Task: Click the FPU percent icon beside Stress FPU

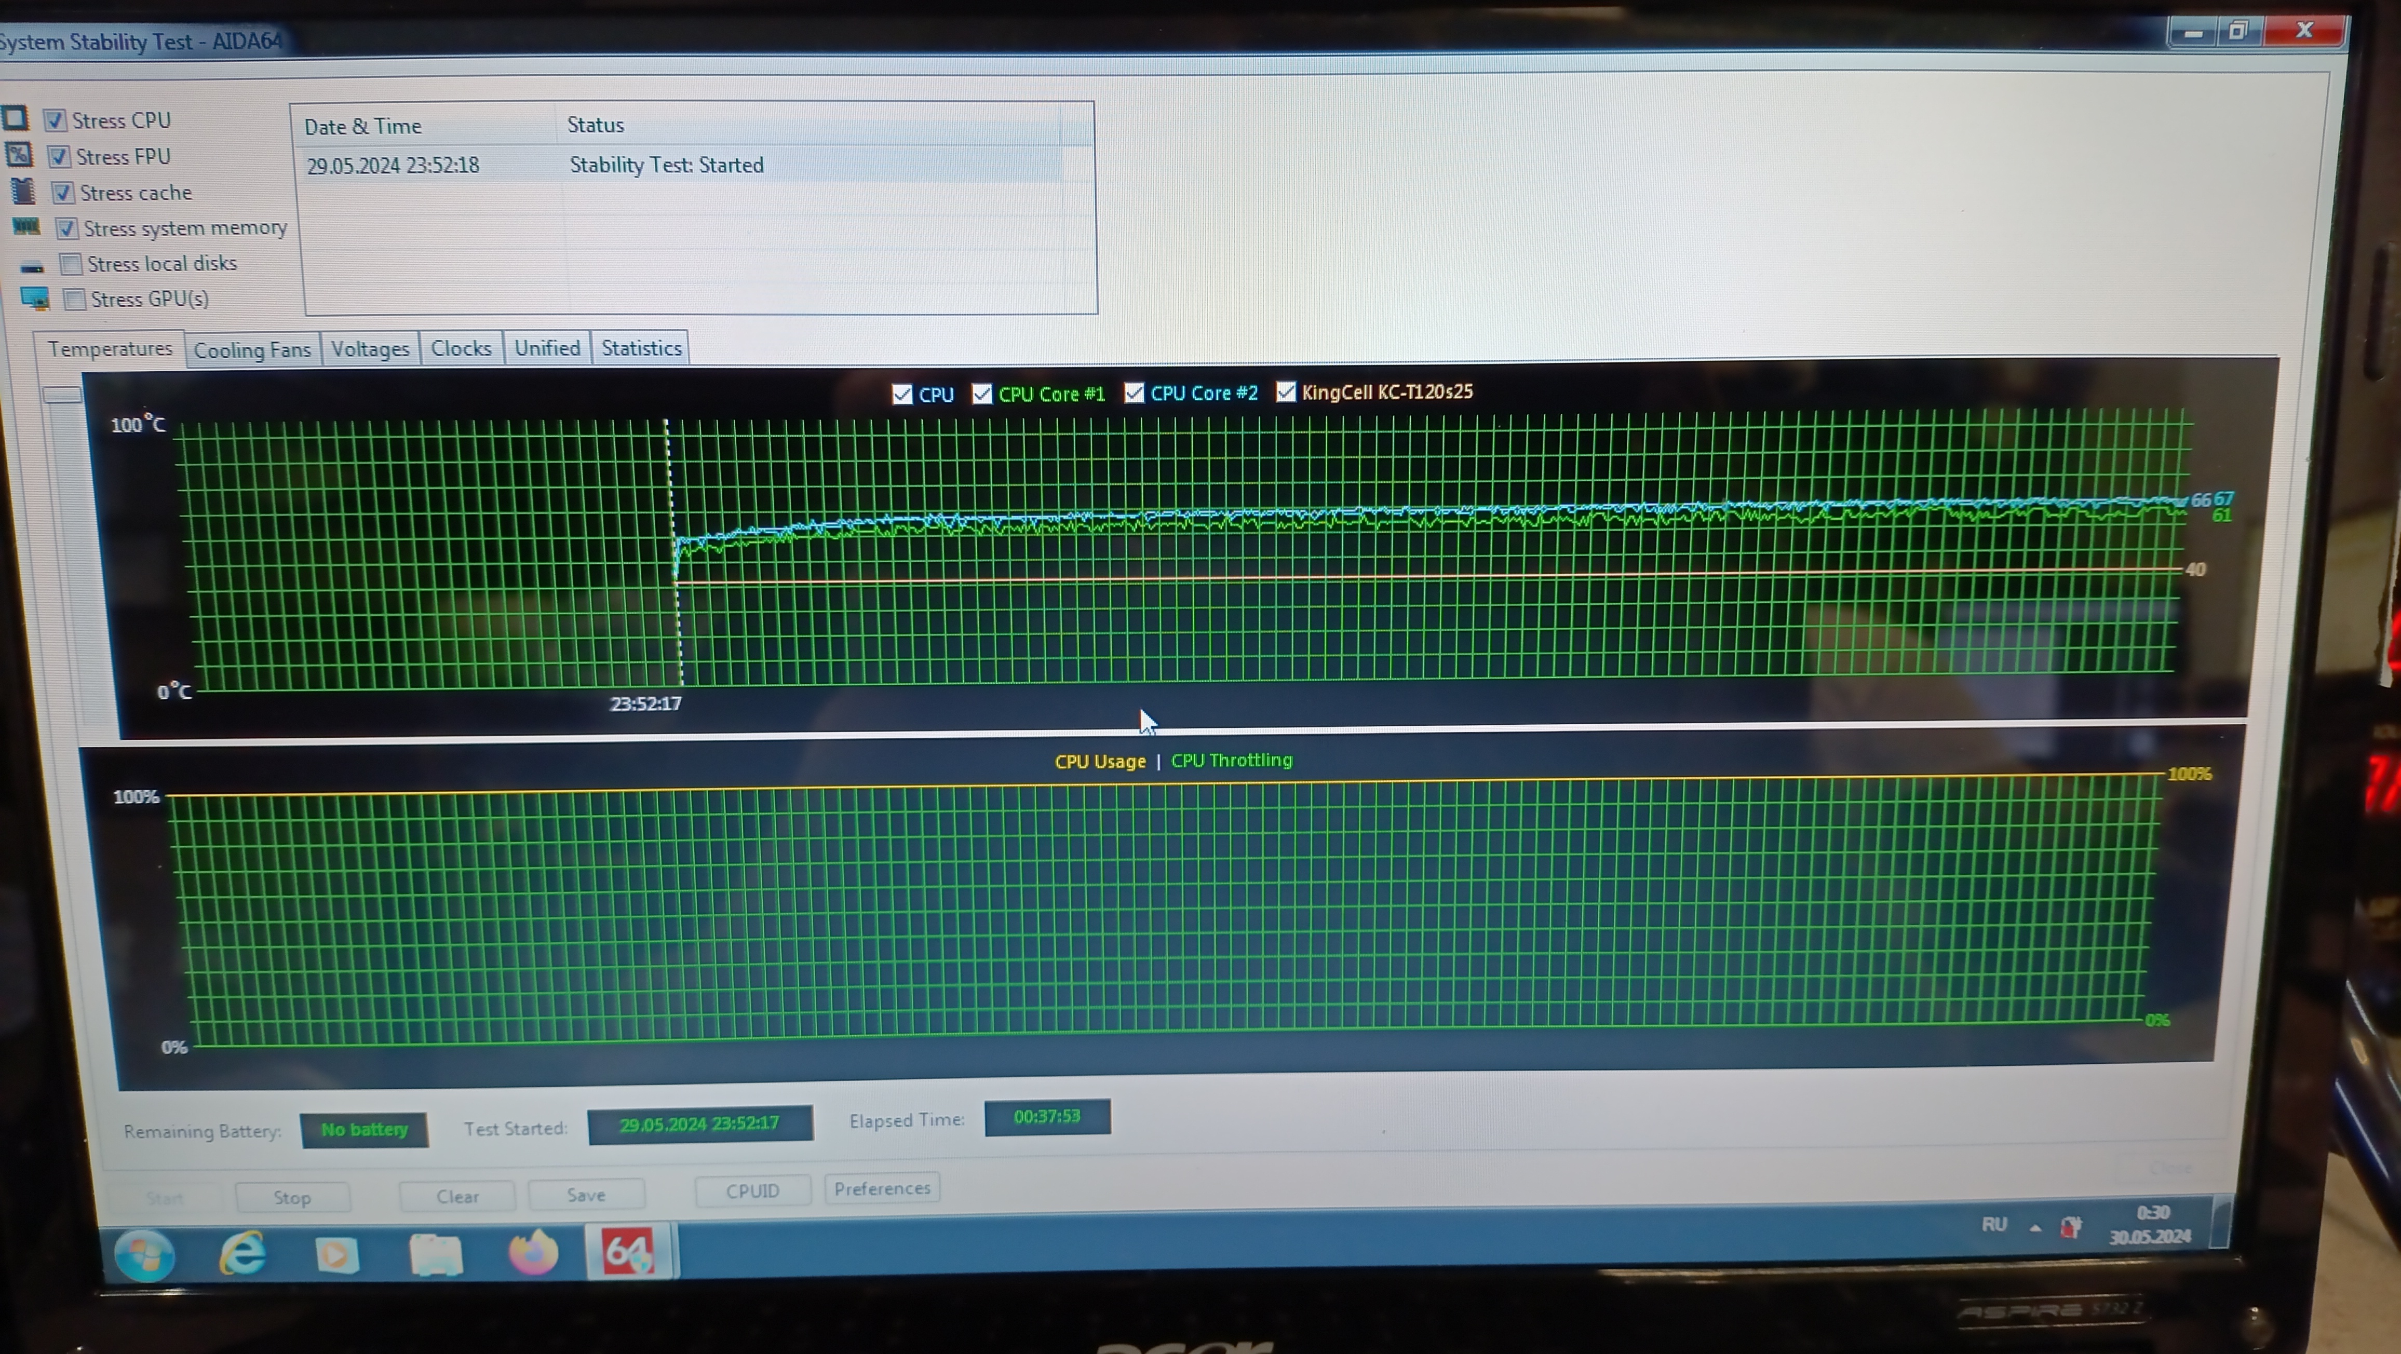Action: (19, 155)
